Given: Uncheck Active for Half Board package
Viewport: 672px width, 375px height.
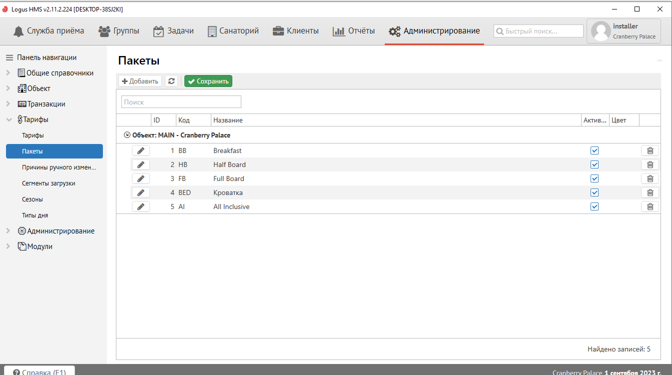Looking at the screenshot, I should [595, 164].
